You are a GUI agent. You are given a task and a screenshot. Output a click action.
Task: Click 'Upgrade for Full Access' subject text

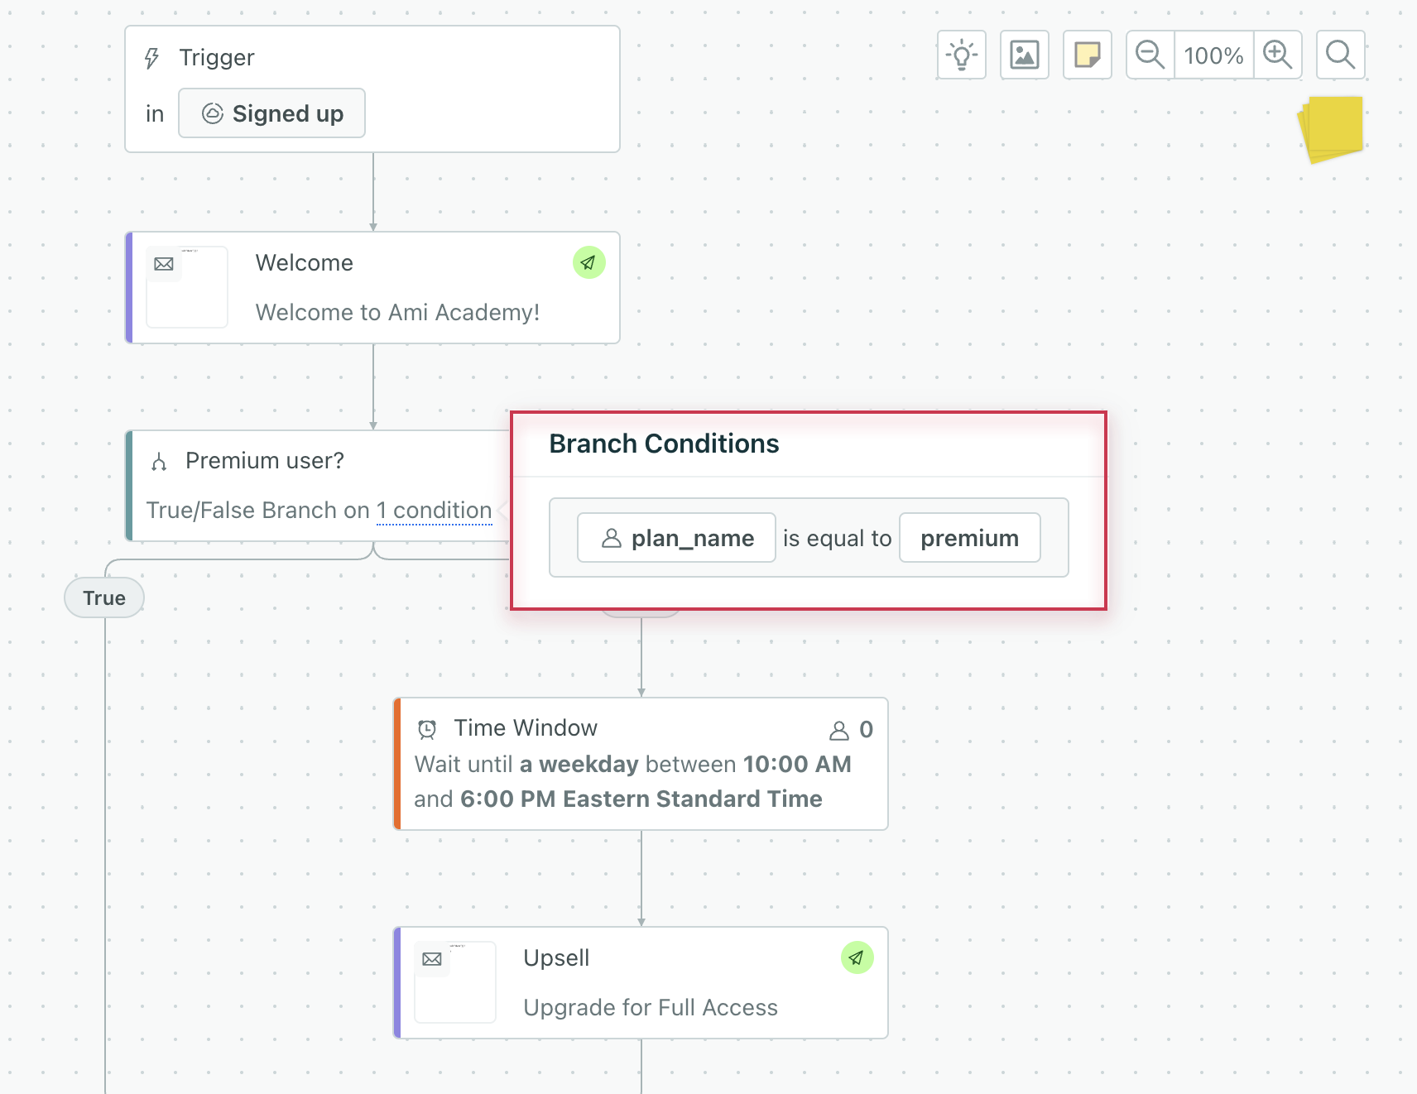click(651, 1007)
